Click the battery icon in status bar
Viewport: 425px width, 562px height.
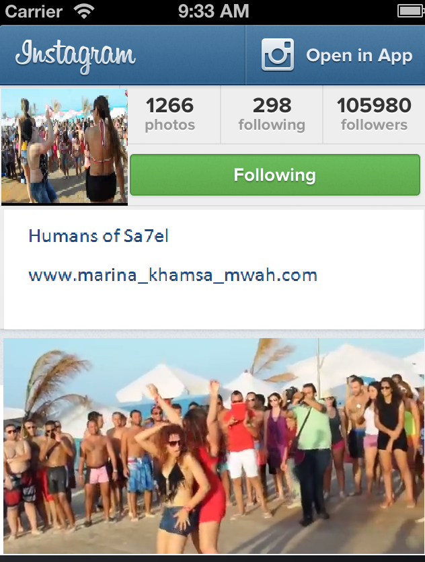coord(411,11)
